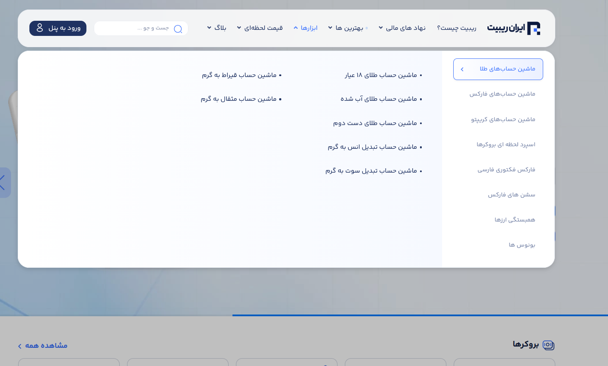Collapse the ابزارها dropdown menu
The width and height of the screenshot is (608, 366).
(x=306, y=28)
